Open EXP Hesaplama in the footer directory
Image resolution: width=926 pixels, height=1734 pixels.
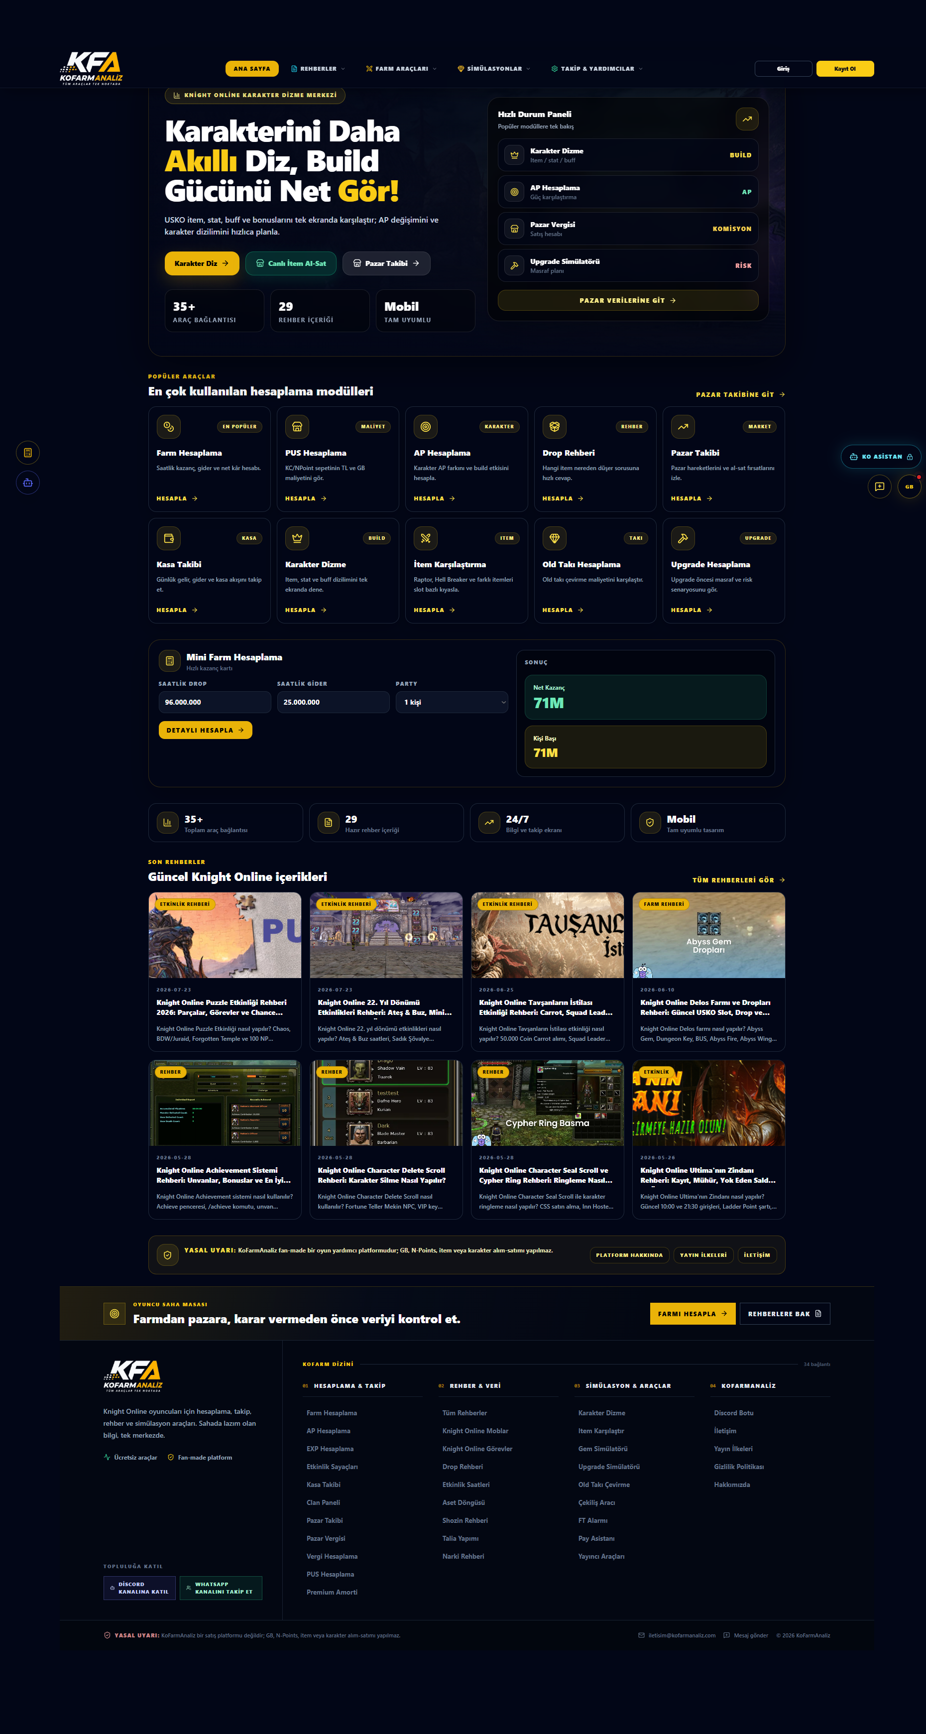(x=330, y=1449)
